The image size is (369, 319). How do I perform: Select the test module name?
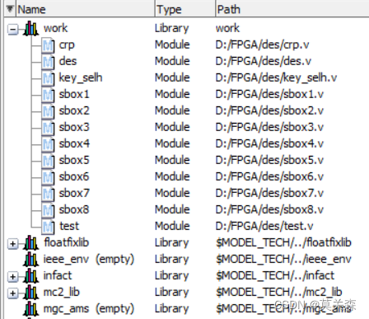click(69, 226)
